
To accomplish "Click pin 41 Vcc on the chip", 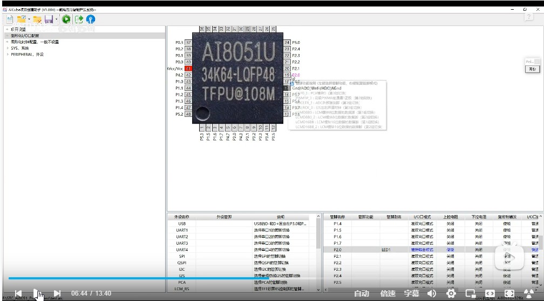I will pyautogui.click(x=188, y=69).
